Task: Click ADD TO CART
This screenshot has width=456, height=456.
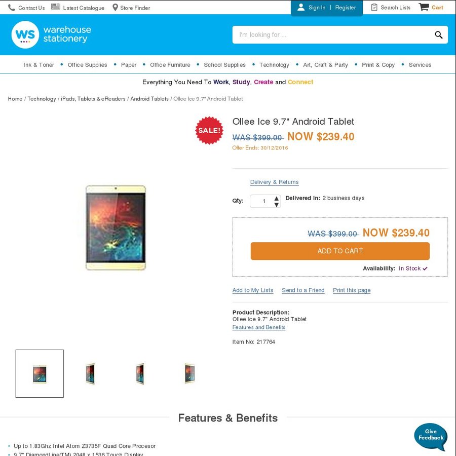Action: 339,251
